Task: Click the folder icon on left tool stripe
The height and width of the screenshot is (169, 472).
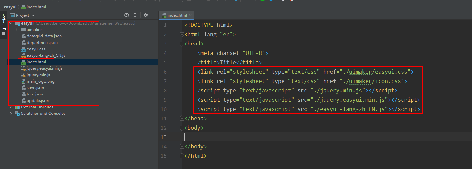Action: pyautogui.click(x=4, y=33)
